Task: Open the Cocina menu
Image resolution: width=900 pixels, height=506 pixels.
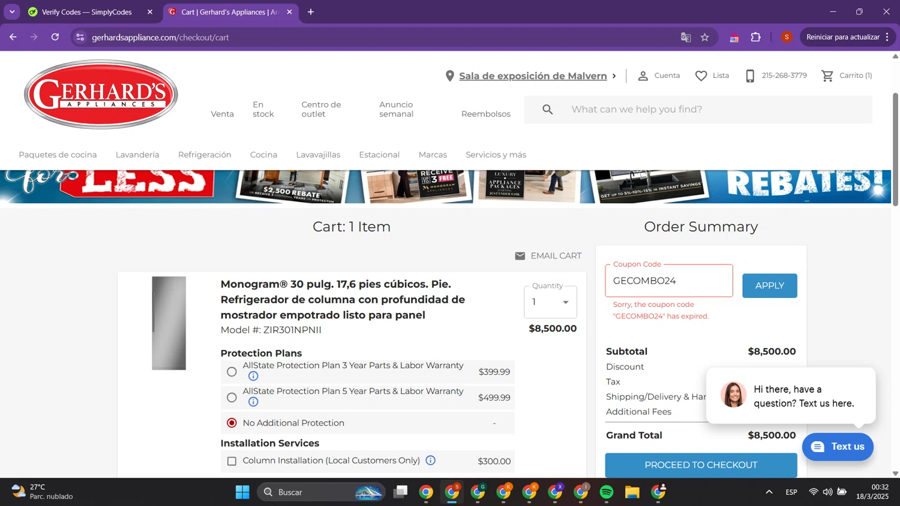Action: (263, 155)
